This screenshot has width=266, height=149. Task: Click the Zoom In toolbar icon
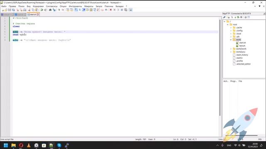(59, 10)
